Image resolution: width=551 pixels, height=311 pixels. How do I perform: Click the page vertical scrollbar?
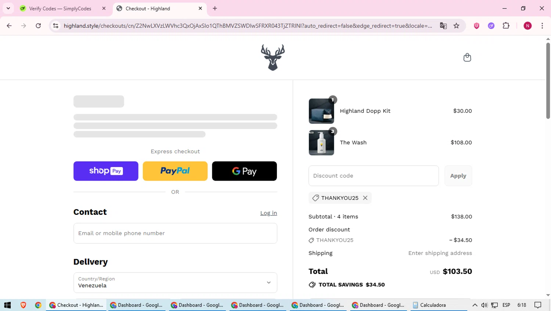point(548,81)
